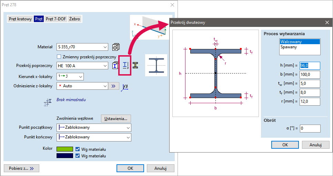
Task: Enable Zmienny przekrój poprzeczny checkbox
Action: (x=59, y=57)
